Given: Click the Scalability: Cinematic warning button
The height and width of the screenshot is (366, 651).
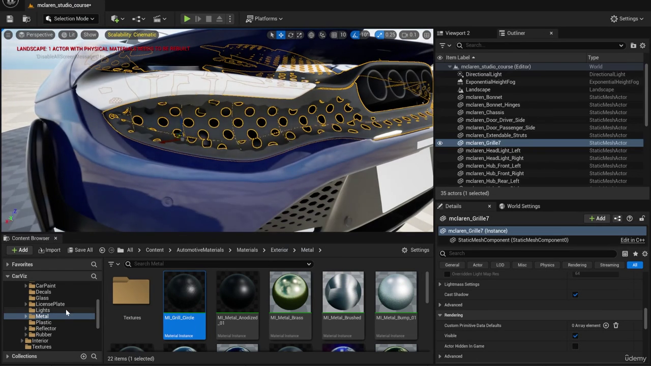Looking at the screenshot, I should coord(132,35).
